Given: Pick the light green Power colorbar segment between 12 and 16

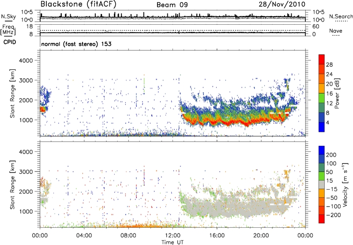Looking at the screenshot, I should pyautogui.click(x=322, y=98).
